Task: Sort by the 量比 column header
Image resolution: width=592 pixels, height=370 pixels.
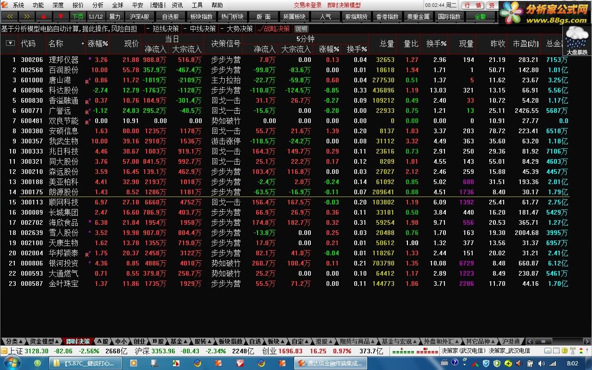Action: [x=411, y=43]
